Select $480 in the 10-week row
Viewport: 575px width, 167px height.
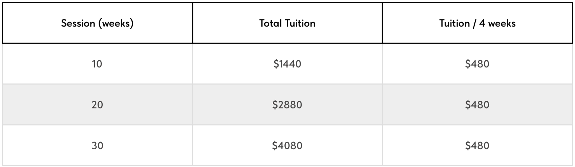[x=477, y=64]
